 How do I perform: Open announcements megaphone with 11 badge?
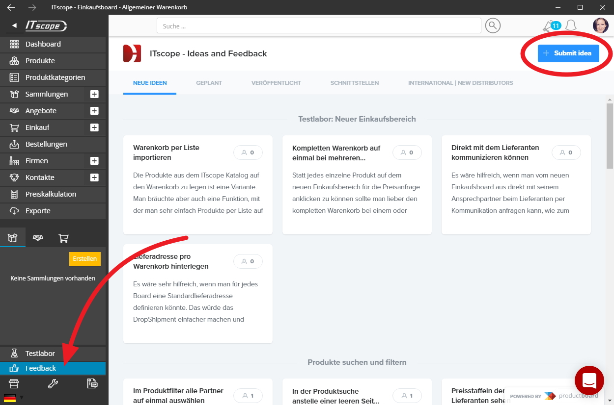(551, 26)
